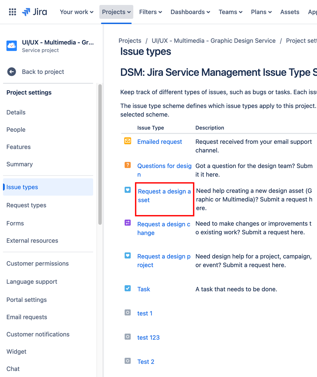Expand the Your work dropdown
This screenshot has width=317, height=377.
[77, 12]
